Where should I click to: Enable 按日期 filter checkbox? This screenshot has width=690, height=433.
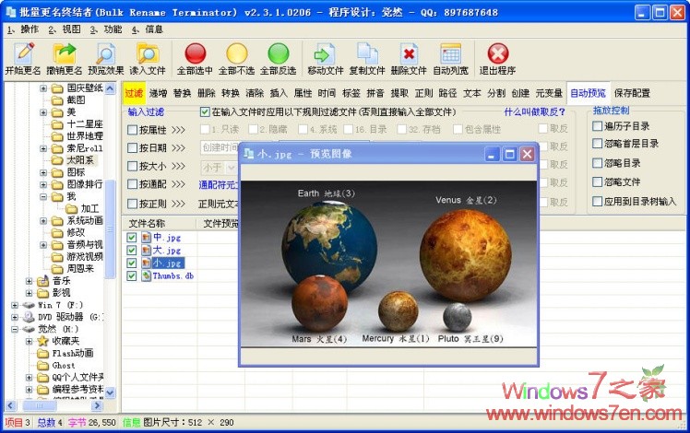click(x=132, y=147)
